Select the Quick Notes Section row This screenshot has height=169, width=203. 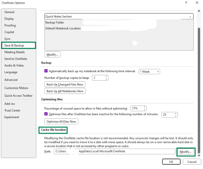click(x=119, y=16)
